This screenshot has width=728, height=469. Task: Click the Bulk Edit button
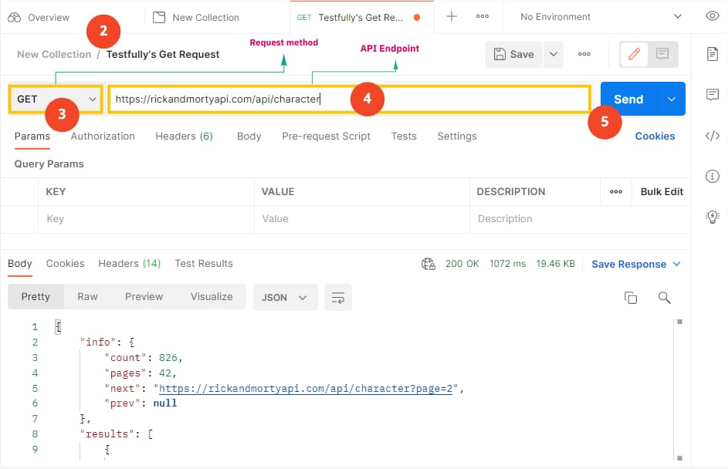(x=662, y=191)
